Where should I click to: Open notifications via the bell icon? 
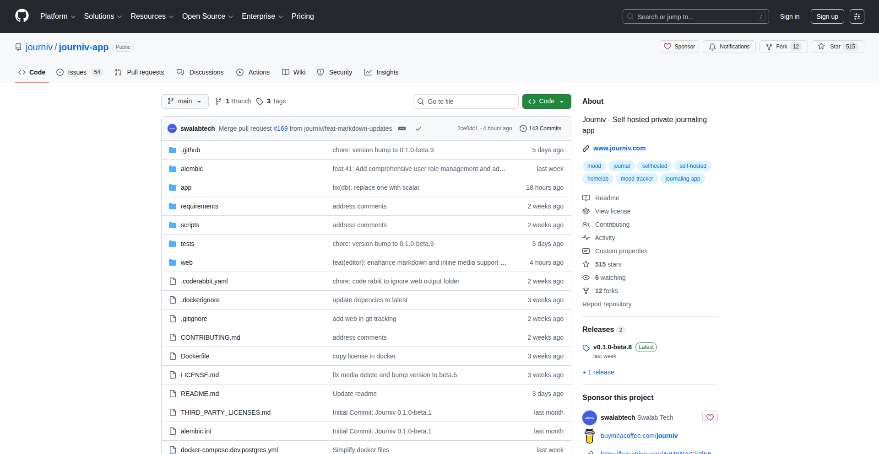click(x=712, y=47)
